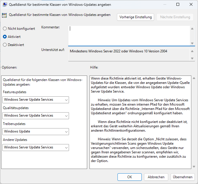Click the Mindestens Windows Server 2022 text
Image resolution: width=198 pixels, height=184 pixels.
pos(118,51)
